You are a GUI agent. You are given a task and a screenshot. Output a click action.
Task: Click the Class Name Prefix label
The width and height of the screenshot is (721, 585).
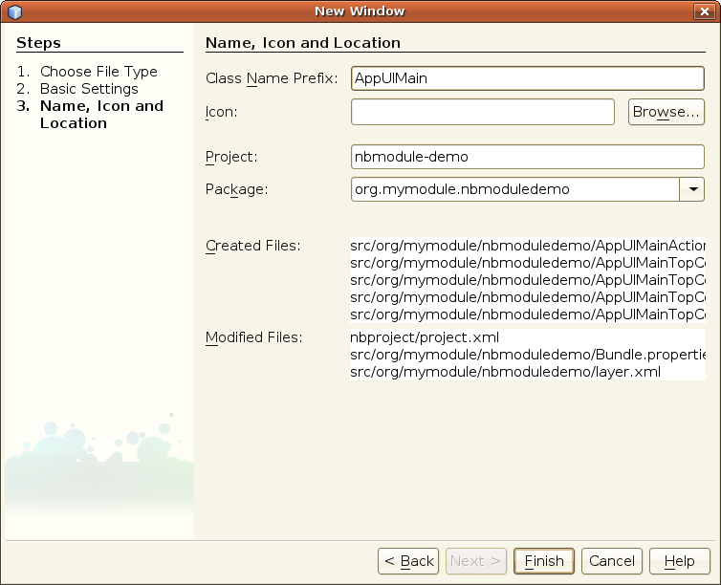272,78
